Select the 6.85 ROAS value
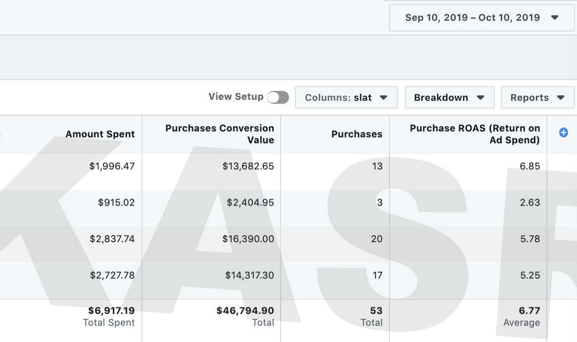The image size is (577, 342). tap(529, 166)
